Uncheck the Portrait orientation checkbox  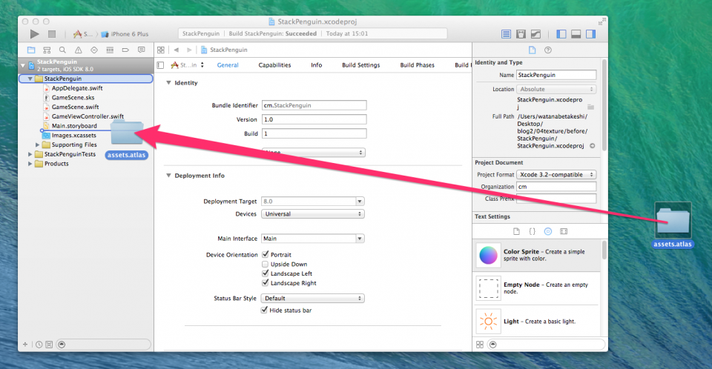pos(266,254)
